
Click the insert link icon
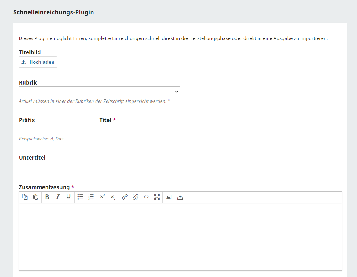click(125, 197)
